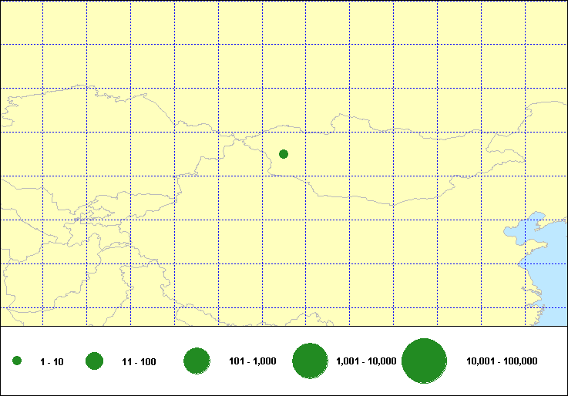Select the 1,001 - 10,000 legend circle
Viewport: 568px width, 396px height.
[x=311, y=361]
